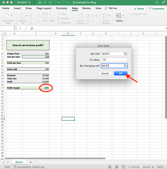
Task: Switch to the Page Layout ribbon tab
Action: [44, 8]
